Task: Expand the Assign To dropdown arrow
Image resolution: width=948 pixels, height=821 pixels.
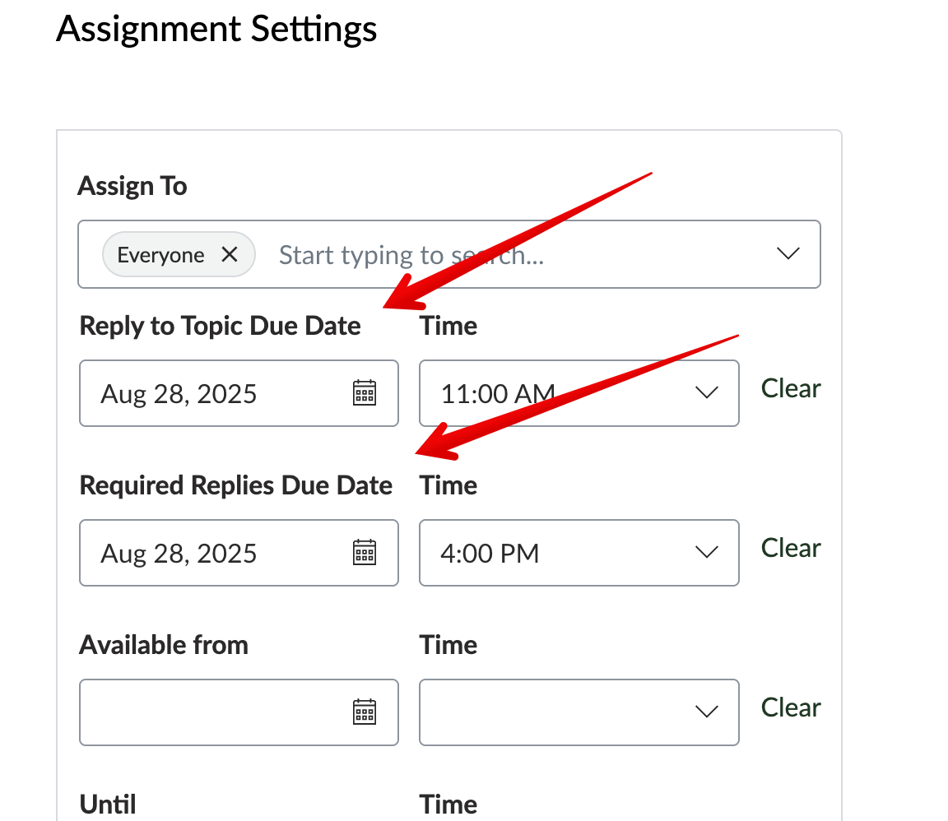Action: click(x=788, y=254)
